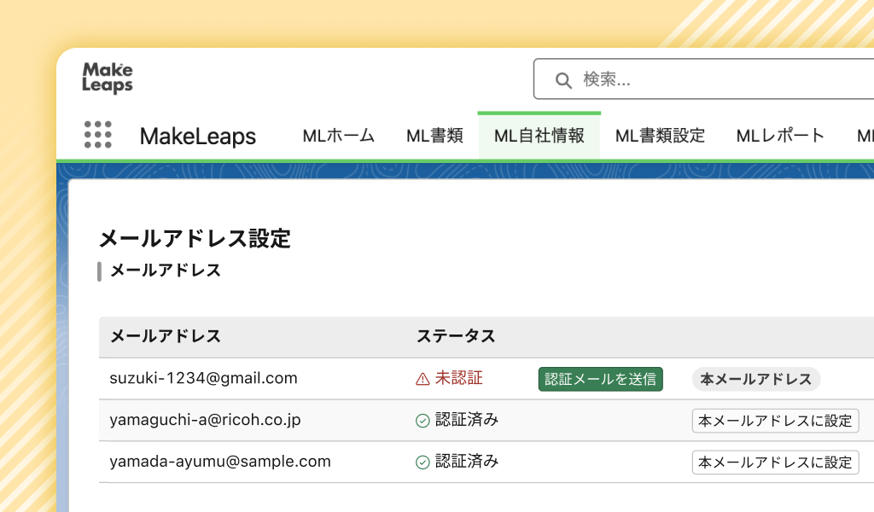
Task: Click the メールアドレス column header
Action: pos(166,336)
